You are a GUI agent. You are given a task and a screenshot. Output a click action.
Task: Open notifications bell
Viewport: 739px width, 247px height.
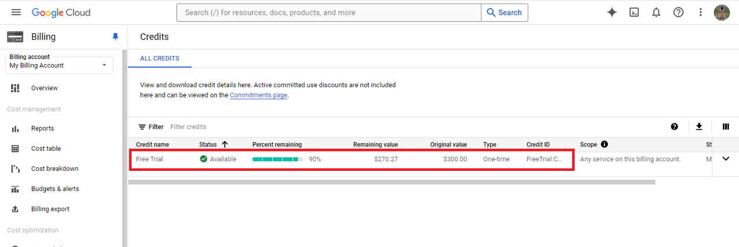[656, 12]
